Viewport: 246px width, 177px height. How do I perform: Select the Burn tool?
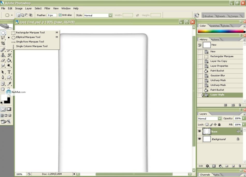9,65
